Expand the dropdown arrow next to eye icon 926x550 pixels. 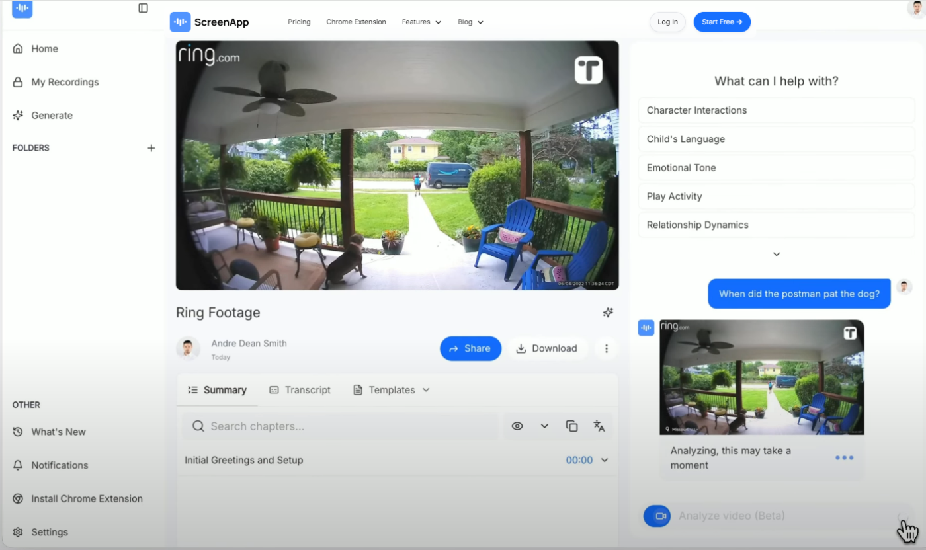[x=544, y=426]
